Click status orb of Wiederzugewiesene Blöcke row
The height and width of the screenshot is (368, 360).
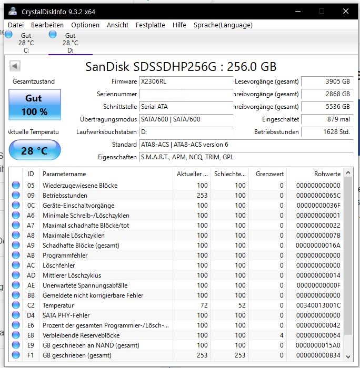coord(16,185)
